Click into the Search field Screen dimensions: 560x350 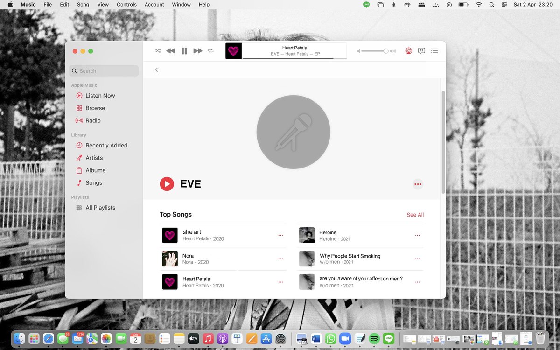pyautogui.click(x=104, y=71)
